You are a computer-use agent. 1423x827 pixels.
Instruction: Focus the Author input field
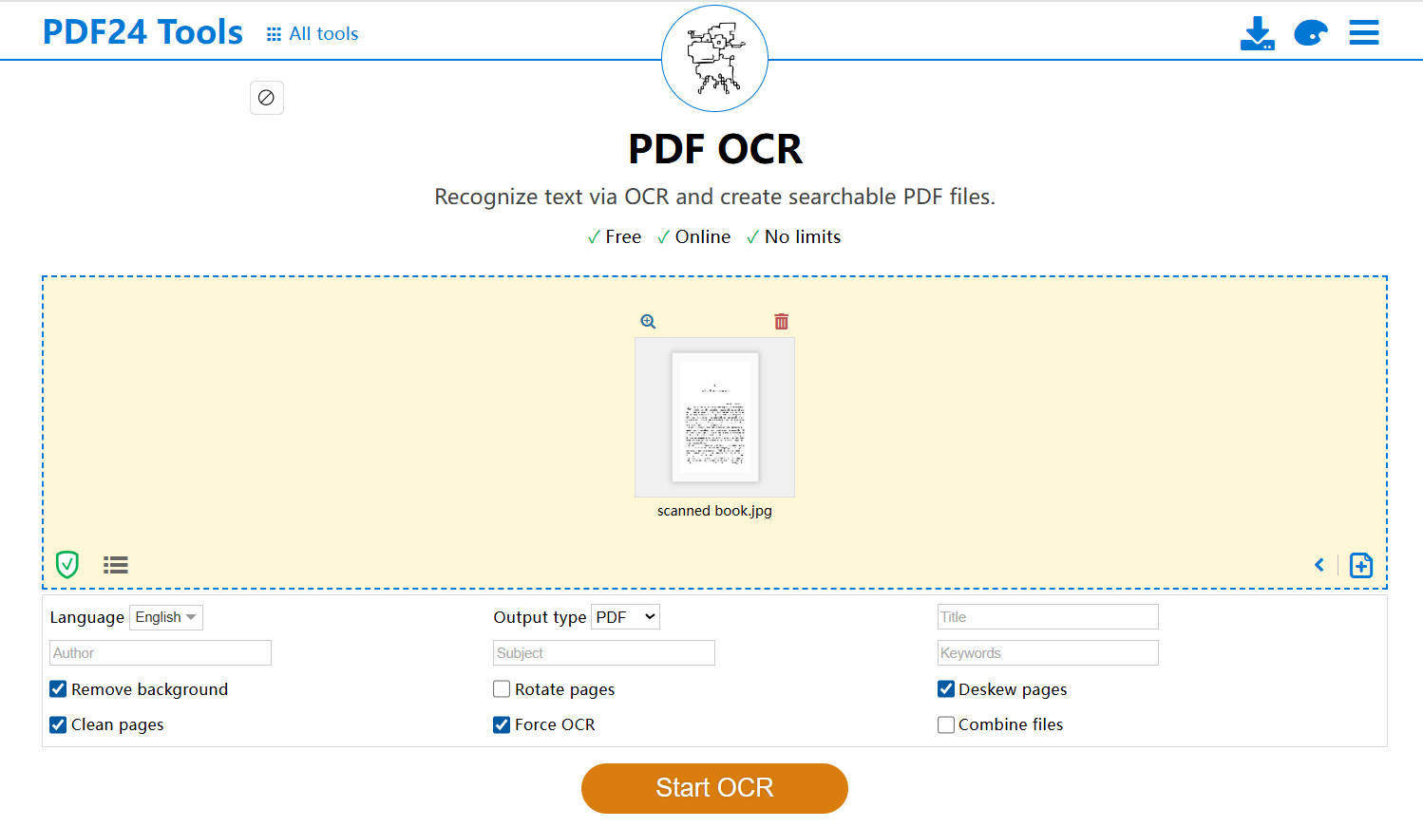161,653
